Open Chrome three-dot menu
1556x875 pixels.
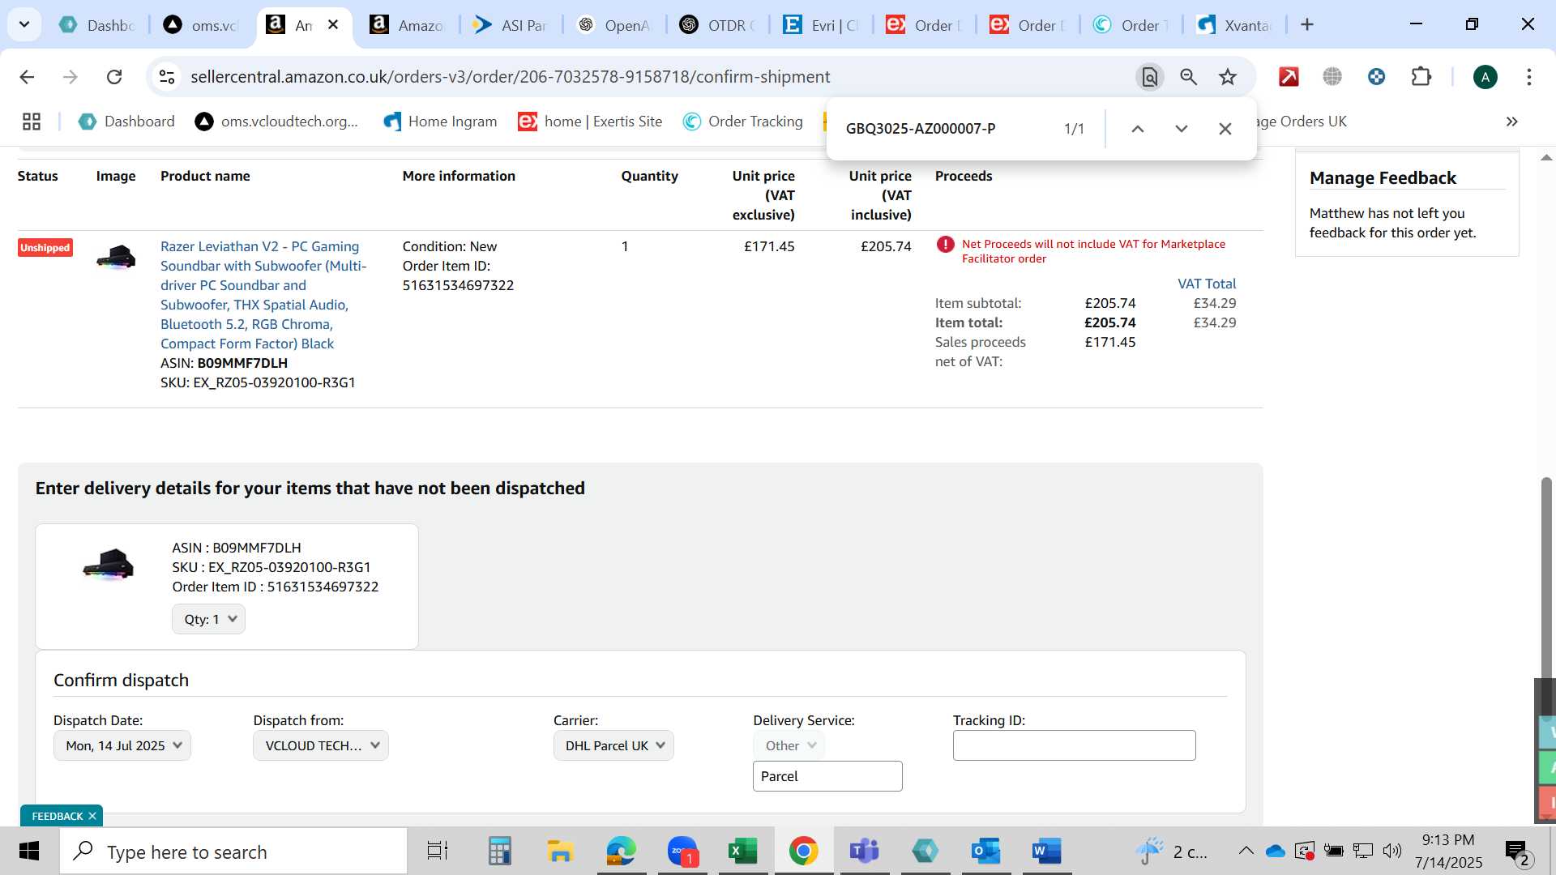click(x=1529, y=77)
